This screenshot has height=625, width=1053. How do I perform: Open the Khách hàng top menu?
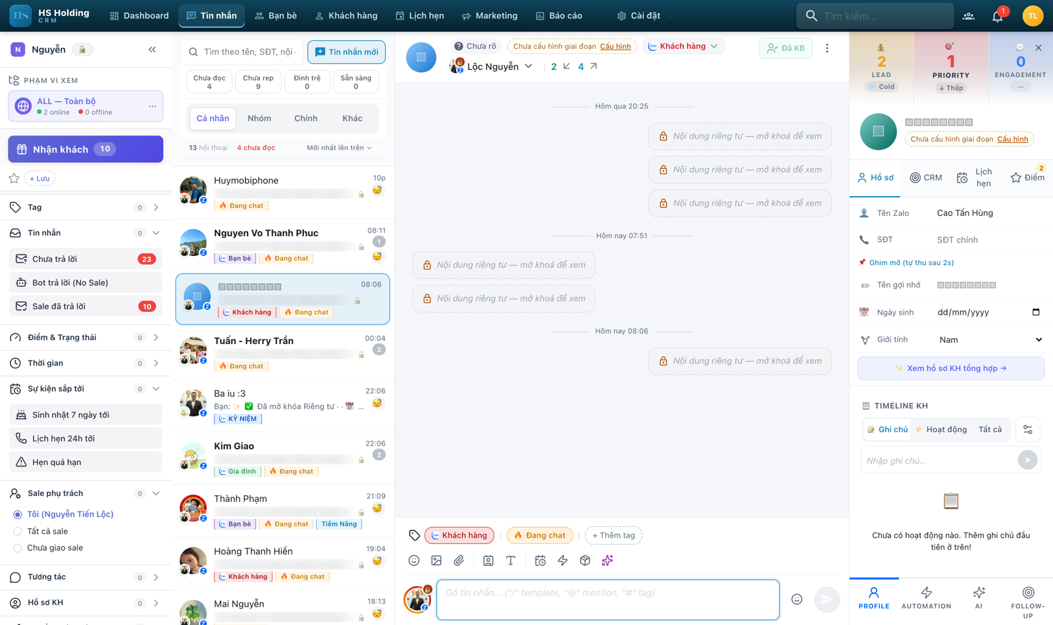pos(346,16)
